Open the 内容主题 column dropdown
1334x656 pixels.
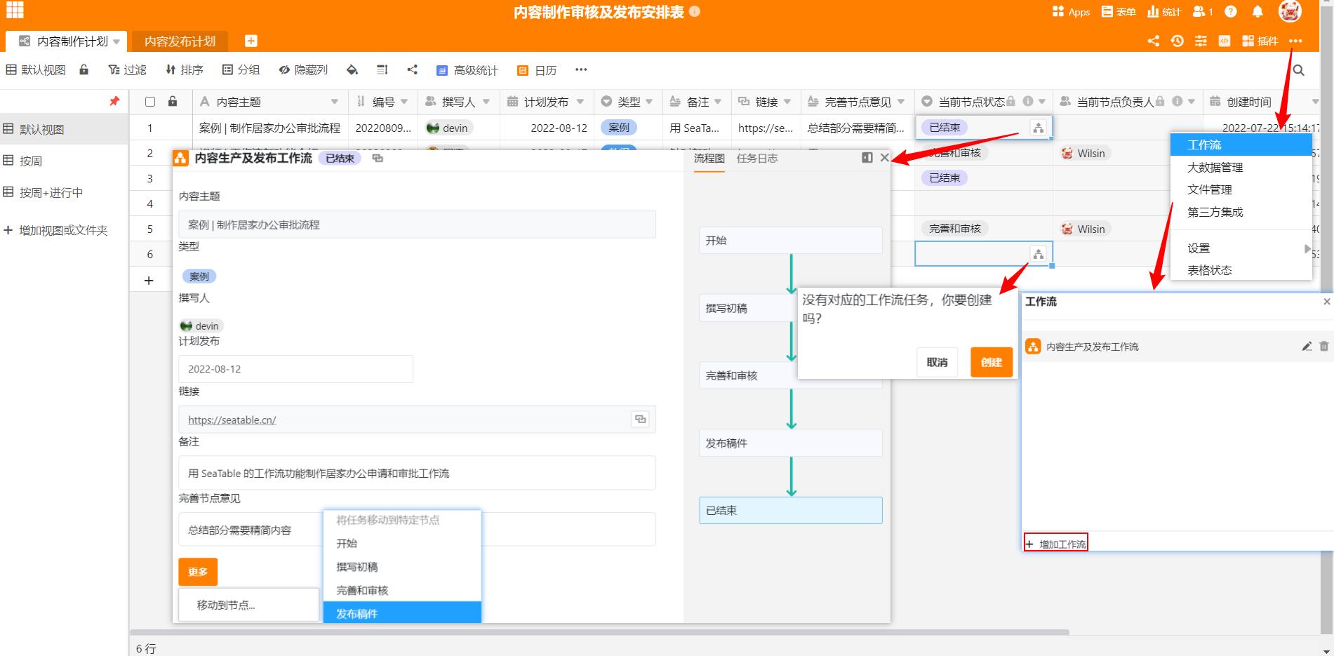(x=334, y=102)
